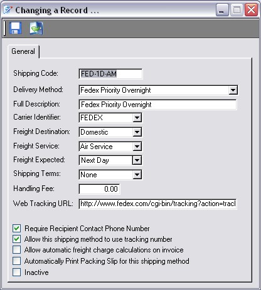Click the save-and-close toolbar icon
The height and width of the screenshot is (290, 261).
point(36,28)
